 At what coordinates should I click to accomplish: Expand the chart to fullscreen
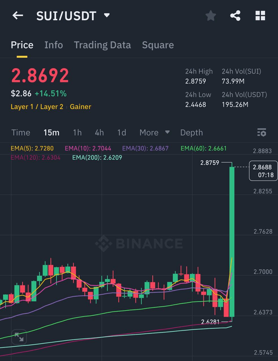tap(19, 337)
